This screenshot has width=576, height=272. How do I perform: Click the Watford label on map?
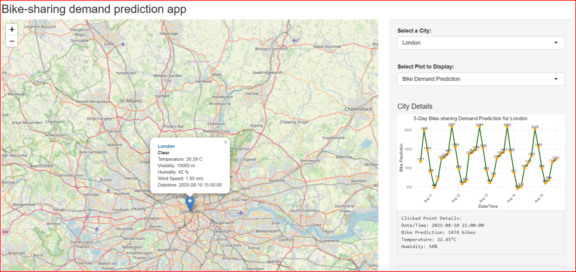(114, 145)
